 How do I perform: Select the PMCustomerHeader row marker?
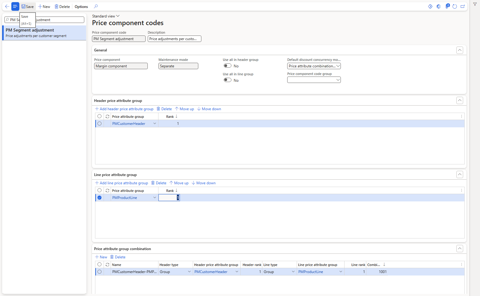[99, 124]
